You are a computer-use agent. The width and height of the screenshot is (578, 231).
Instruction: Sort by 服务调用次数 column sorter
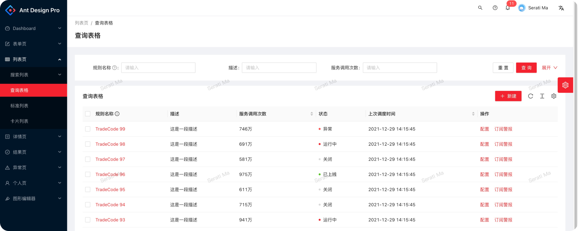[x=311, y=114]
